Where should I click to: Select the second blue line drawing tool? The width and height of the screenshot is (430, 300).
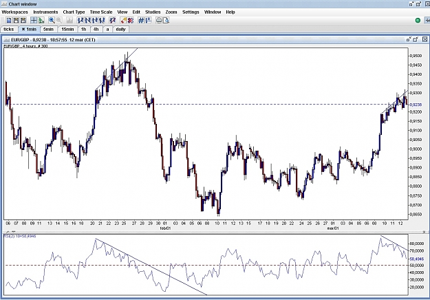88,20
